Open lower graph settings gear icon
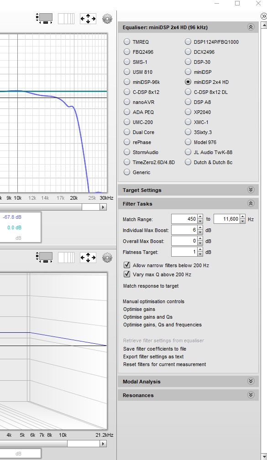Screen dimensions: 267x460 tap(107, 258)
